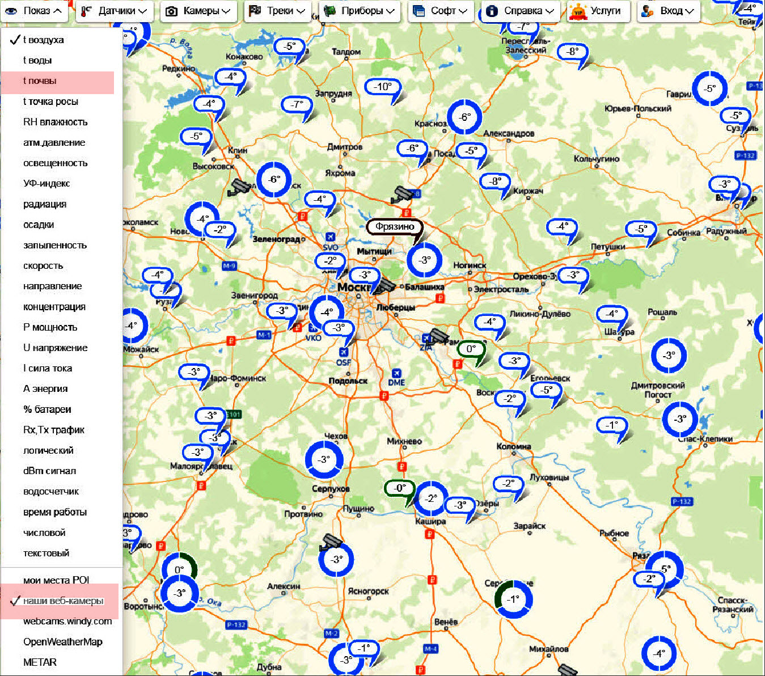
Task: Click the OSF airport marker icon
Action: click(x=343, y=352)
